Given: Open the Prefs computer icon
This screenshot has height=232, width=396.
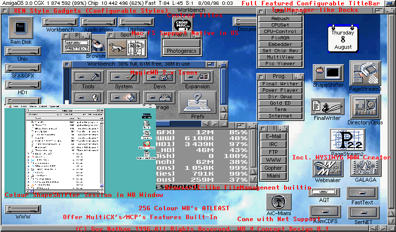Looking at the screenshot, I should (198, 102).
